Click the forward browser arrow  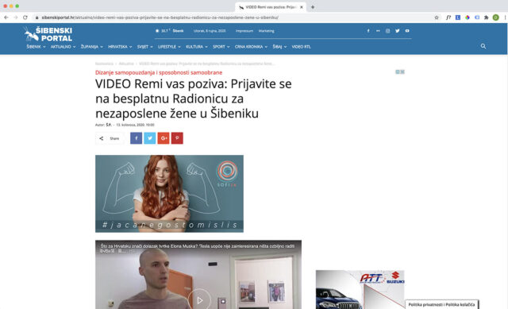pyautogui.click(x=16, y=17)
